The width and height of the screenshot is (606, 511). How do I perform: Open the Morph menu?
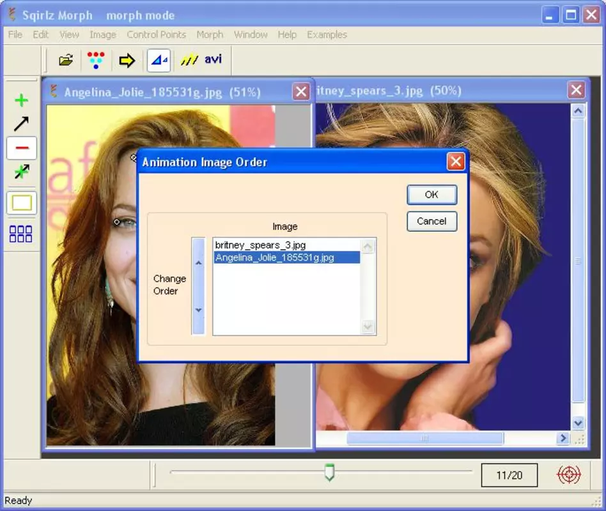click(x=210, y=34)
